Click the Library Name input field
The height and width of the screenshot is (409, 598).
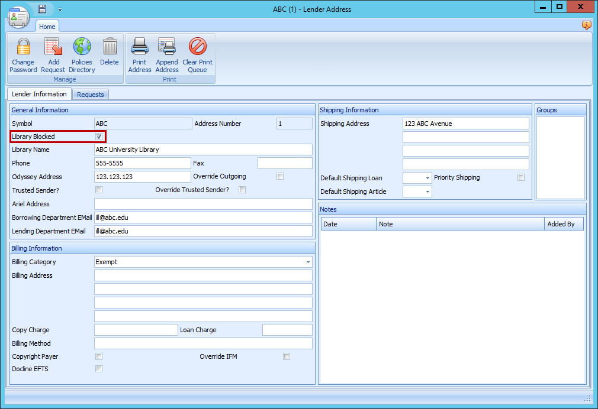(x=203, y=150)
